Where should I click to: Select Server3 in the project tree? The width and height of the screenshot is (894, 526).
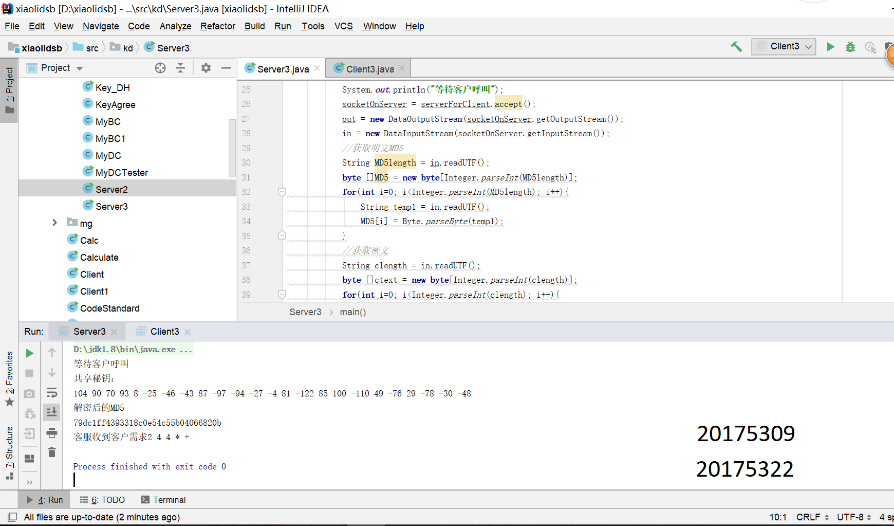pyautogui.click(x=111, y=206)
